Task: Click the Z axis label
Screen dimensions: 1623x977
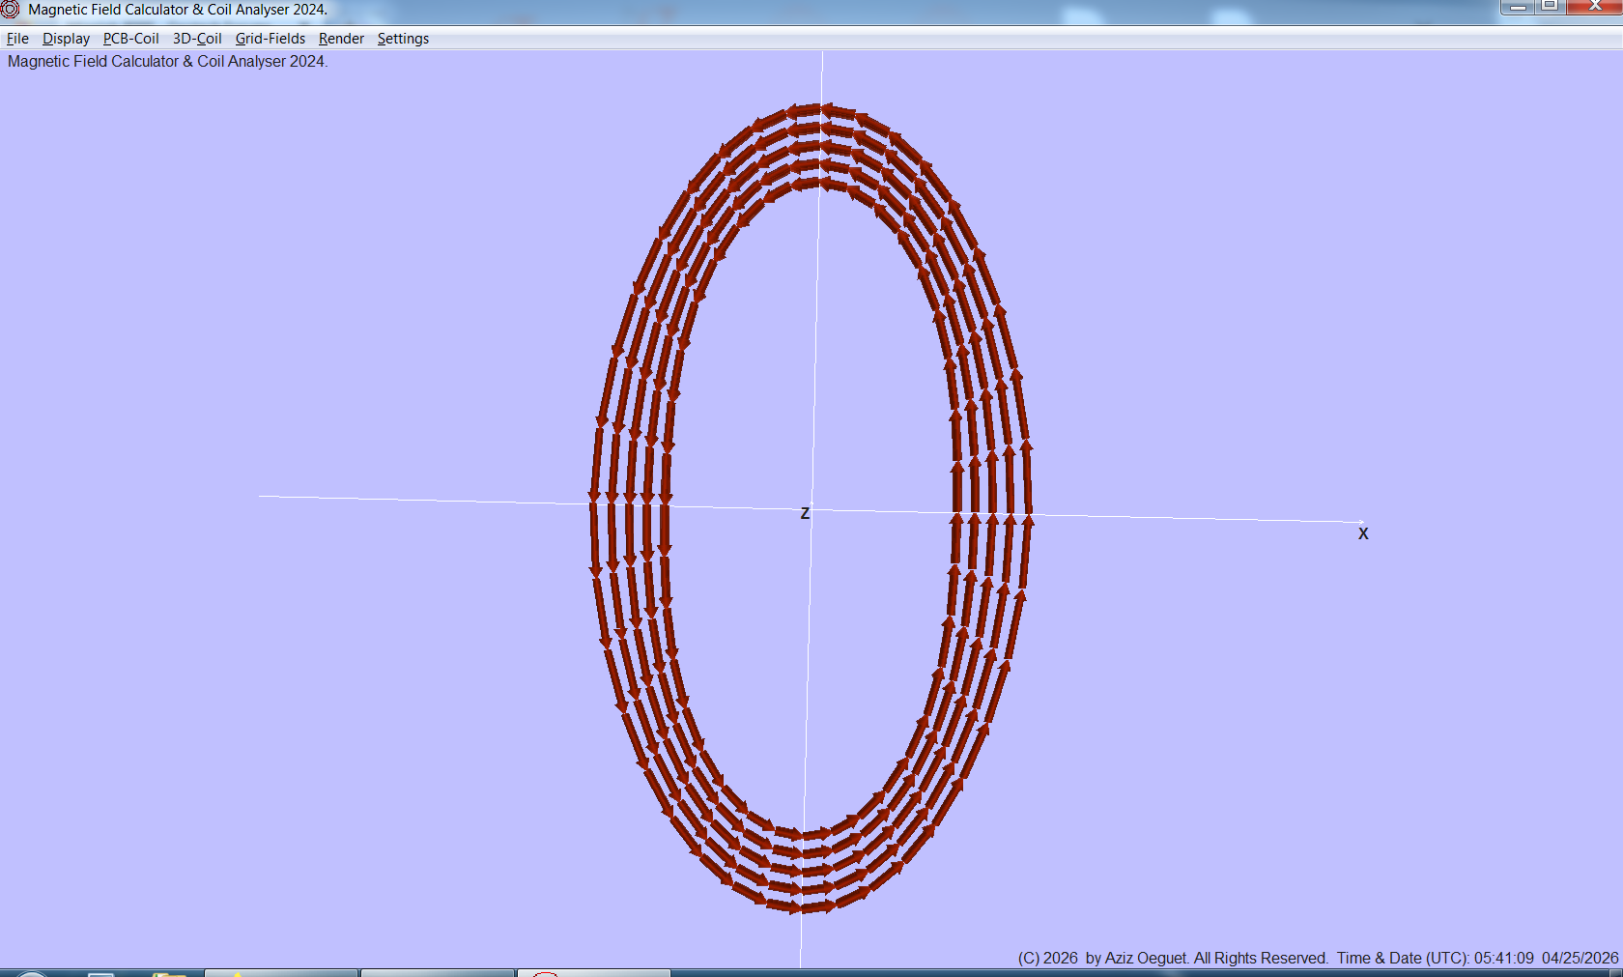Action: point(805,515)
